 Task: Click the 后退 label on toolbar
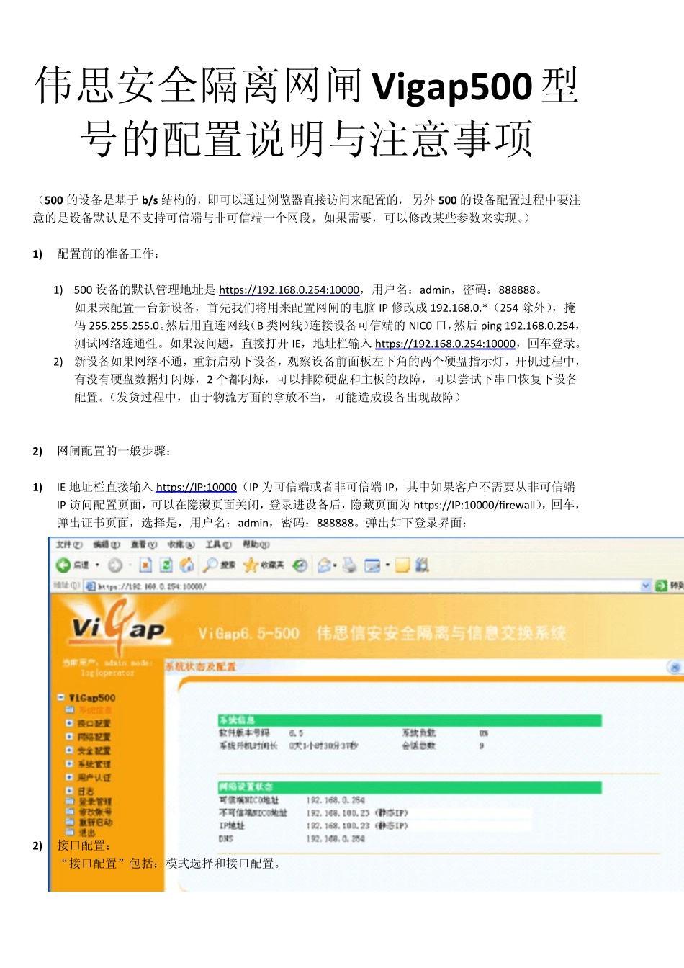point(81,565)
